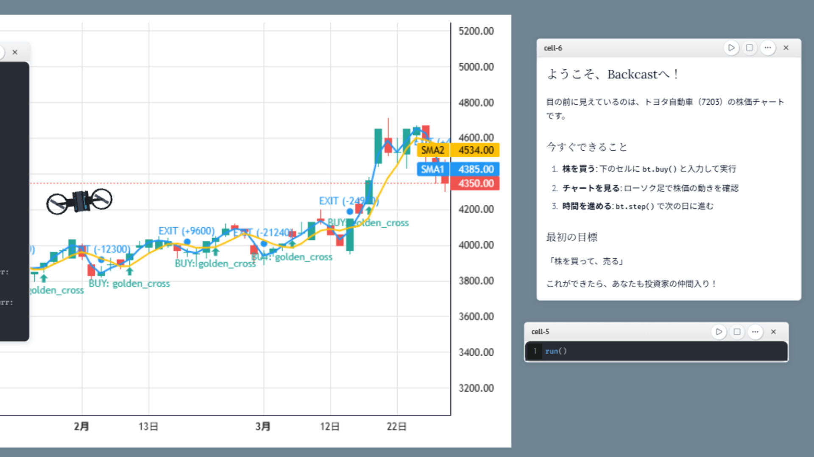Close the dark panel on the left
This screenshot has width=814, height=457.
pyautogui.click(x=15, y=52)
